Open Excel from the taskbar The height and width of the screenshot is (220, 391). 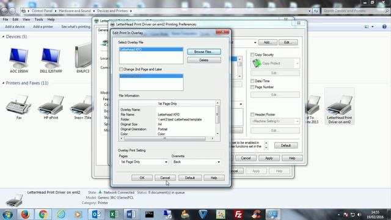tap(114, 215)
